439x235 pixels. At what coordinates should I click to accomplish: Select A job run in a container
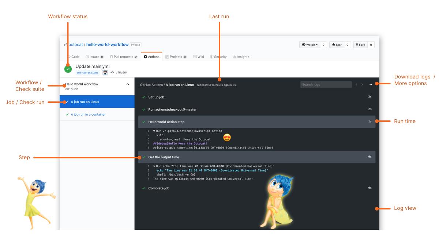tap(88, 115)
